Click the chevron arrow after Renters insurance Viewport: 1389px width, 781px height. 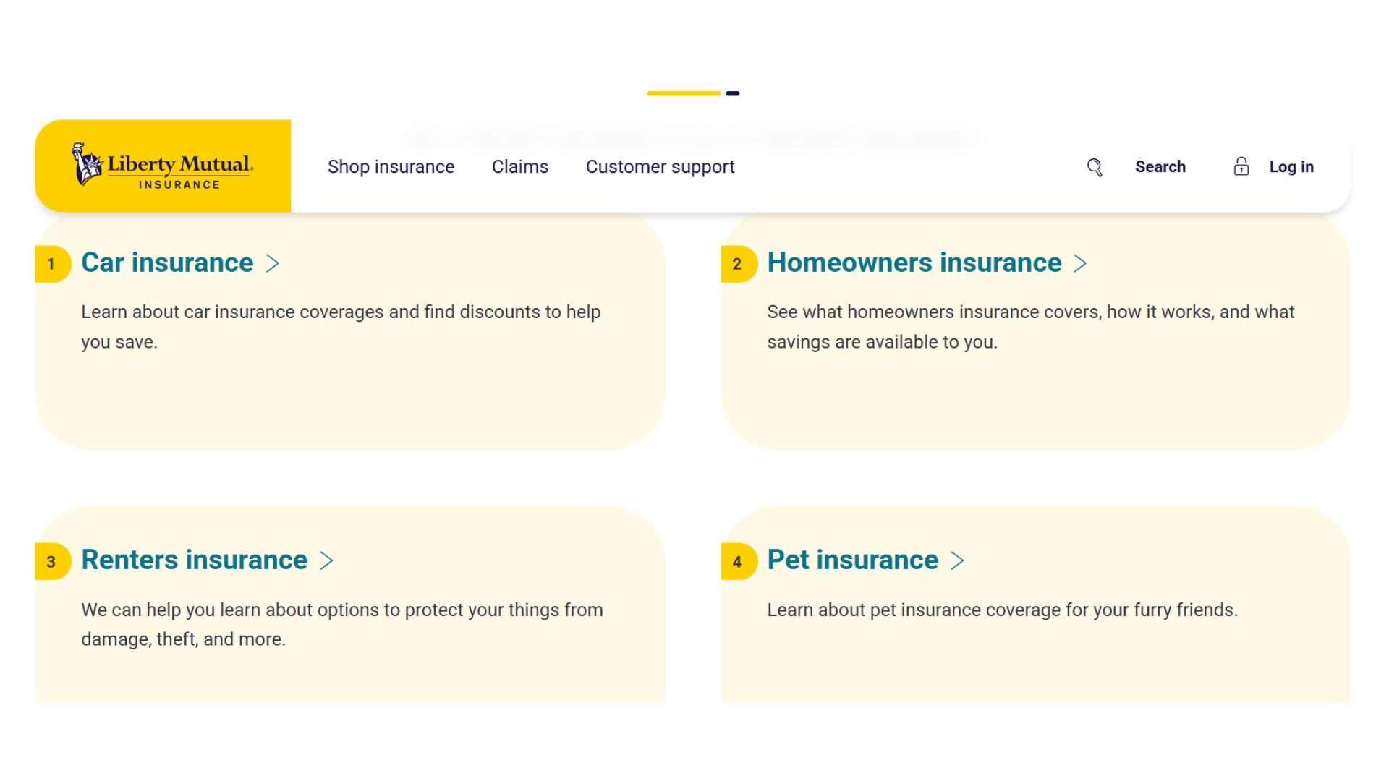click(x=327, y=560)
